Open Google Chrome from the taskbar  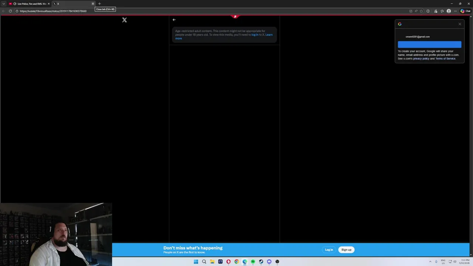click(x=236, y=262)
